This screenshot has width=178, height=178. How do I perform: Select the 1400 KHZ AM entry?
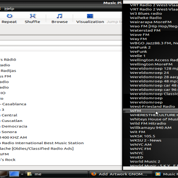13,138
